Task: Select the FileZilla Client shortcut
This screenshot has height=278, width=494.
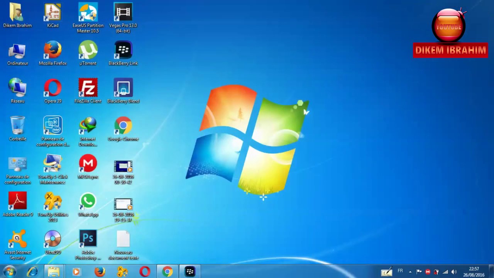Action: pyautogui.click(x=88, y=91)
